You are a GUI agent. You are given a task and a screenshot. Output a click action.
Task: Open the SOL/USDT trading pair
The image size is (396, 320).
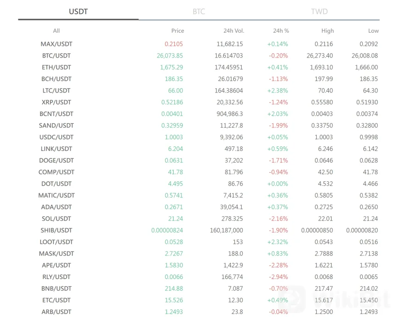56,219
